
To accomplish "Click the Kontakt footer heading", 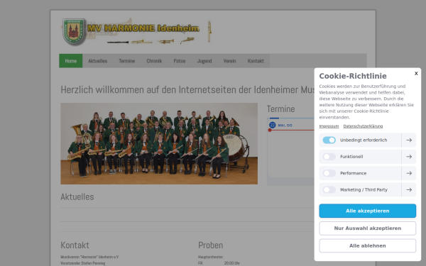I will point(75,245).
